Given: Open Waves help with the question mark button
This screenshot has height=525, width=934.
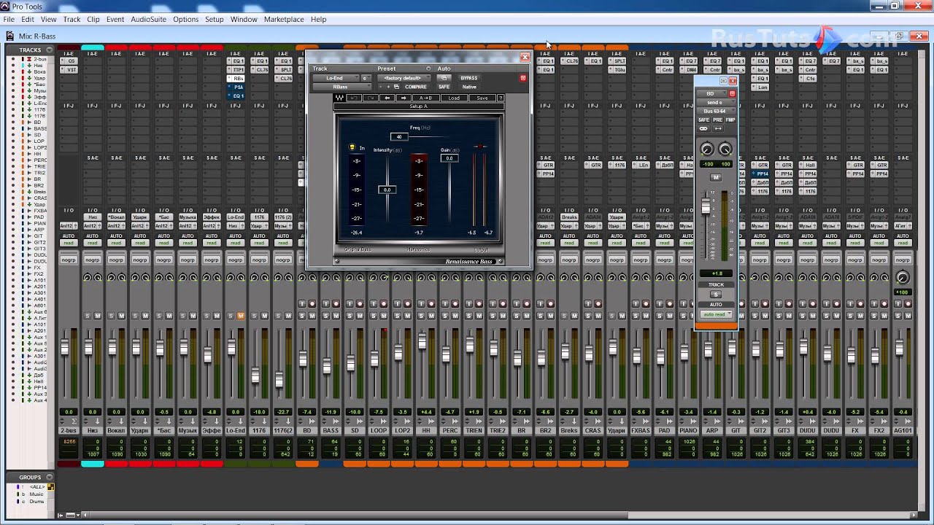Looking at the screenshot, I should (x=501, y=98).
